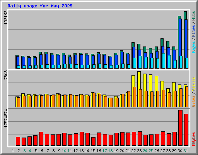Select the red KBytes bar for day 6
Viewport: 198px width, 155px height.
coord(41,139)
